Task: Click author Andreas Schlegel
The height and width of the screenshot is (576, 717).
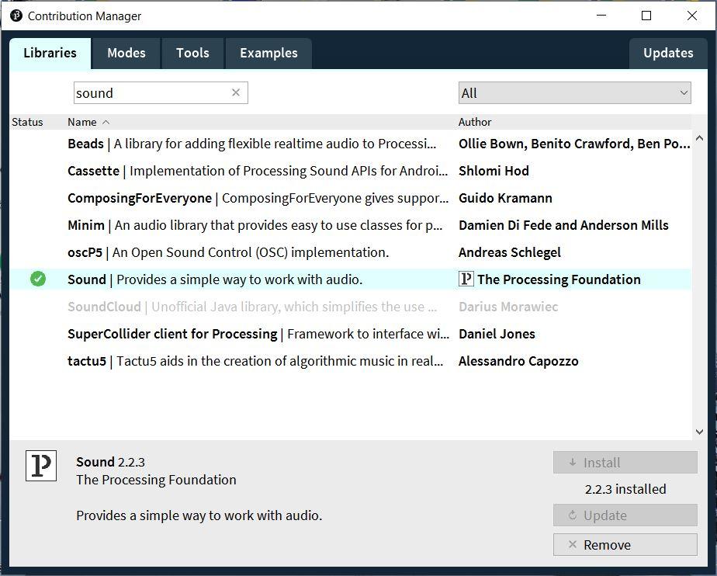Action: pos(509,252)
